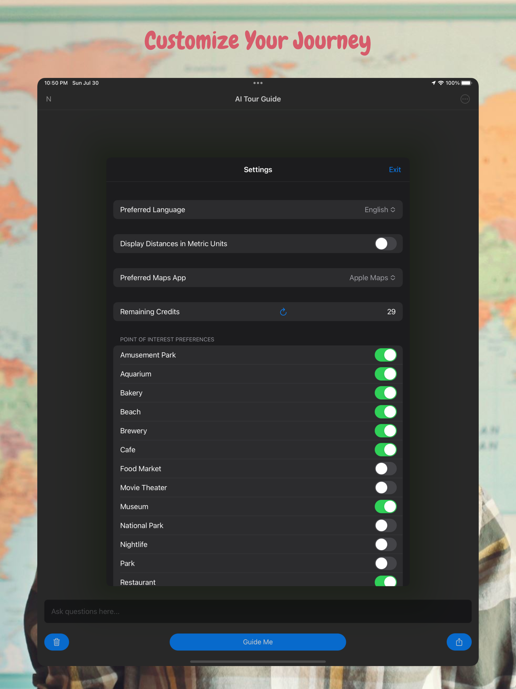Focus the Ask questions here field
Viewport: 516px width, 689px height.
[258, 611]
